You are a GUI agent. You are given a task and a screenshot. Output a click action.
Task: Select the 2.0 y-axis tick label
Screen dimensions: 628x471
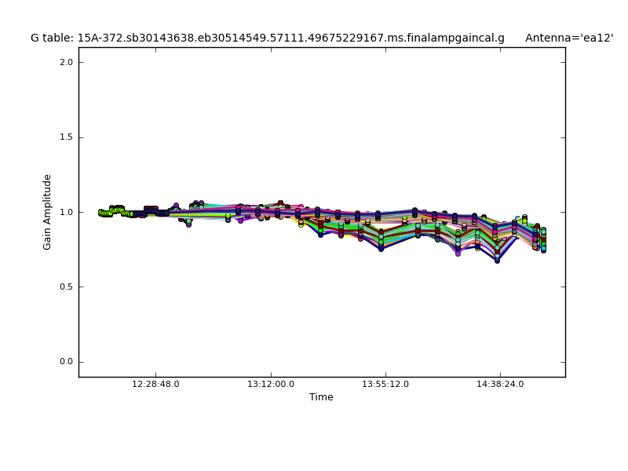[64, 63]
